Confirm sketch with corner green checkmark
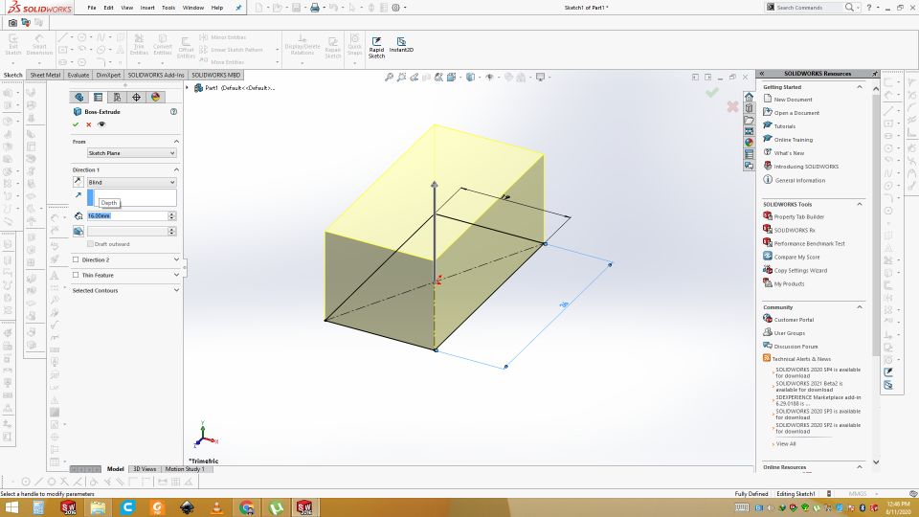 (712, 93)
